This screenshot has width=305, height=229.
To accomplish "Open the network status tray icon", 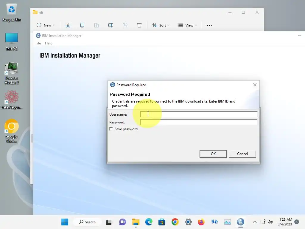I will (x=263, y=222).
